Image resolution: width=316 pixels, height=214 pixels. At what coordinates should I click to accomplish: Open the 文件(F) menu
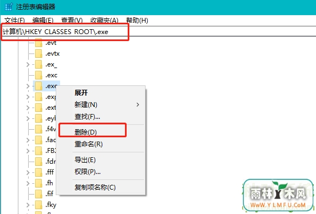[x=15, y=21]
